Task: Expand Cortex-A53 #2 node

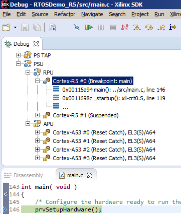Action: pos(37,149)
